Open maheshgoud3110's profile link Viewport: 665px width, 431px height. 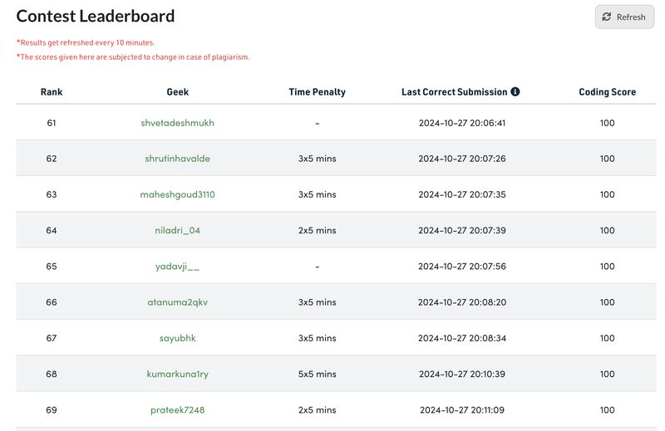(x=177, y=194)
